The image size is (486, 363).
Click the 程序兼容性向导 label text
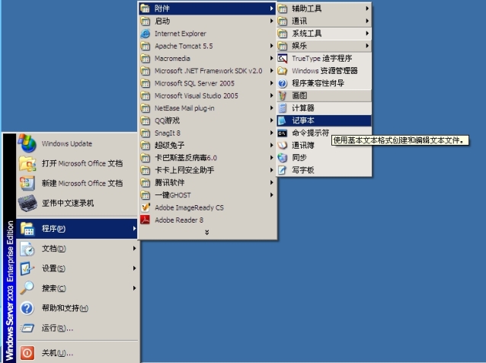click(318, 83)
